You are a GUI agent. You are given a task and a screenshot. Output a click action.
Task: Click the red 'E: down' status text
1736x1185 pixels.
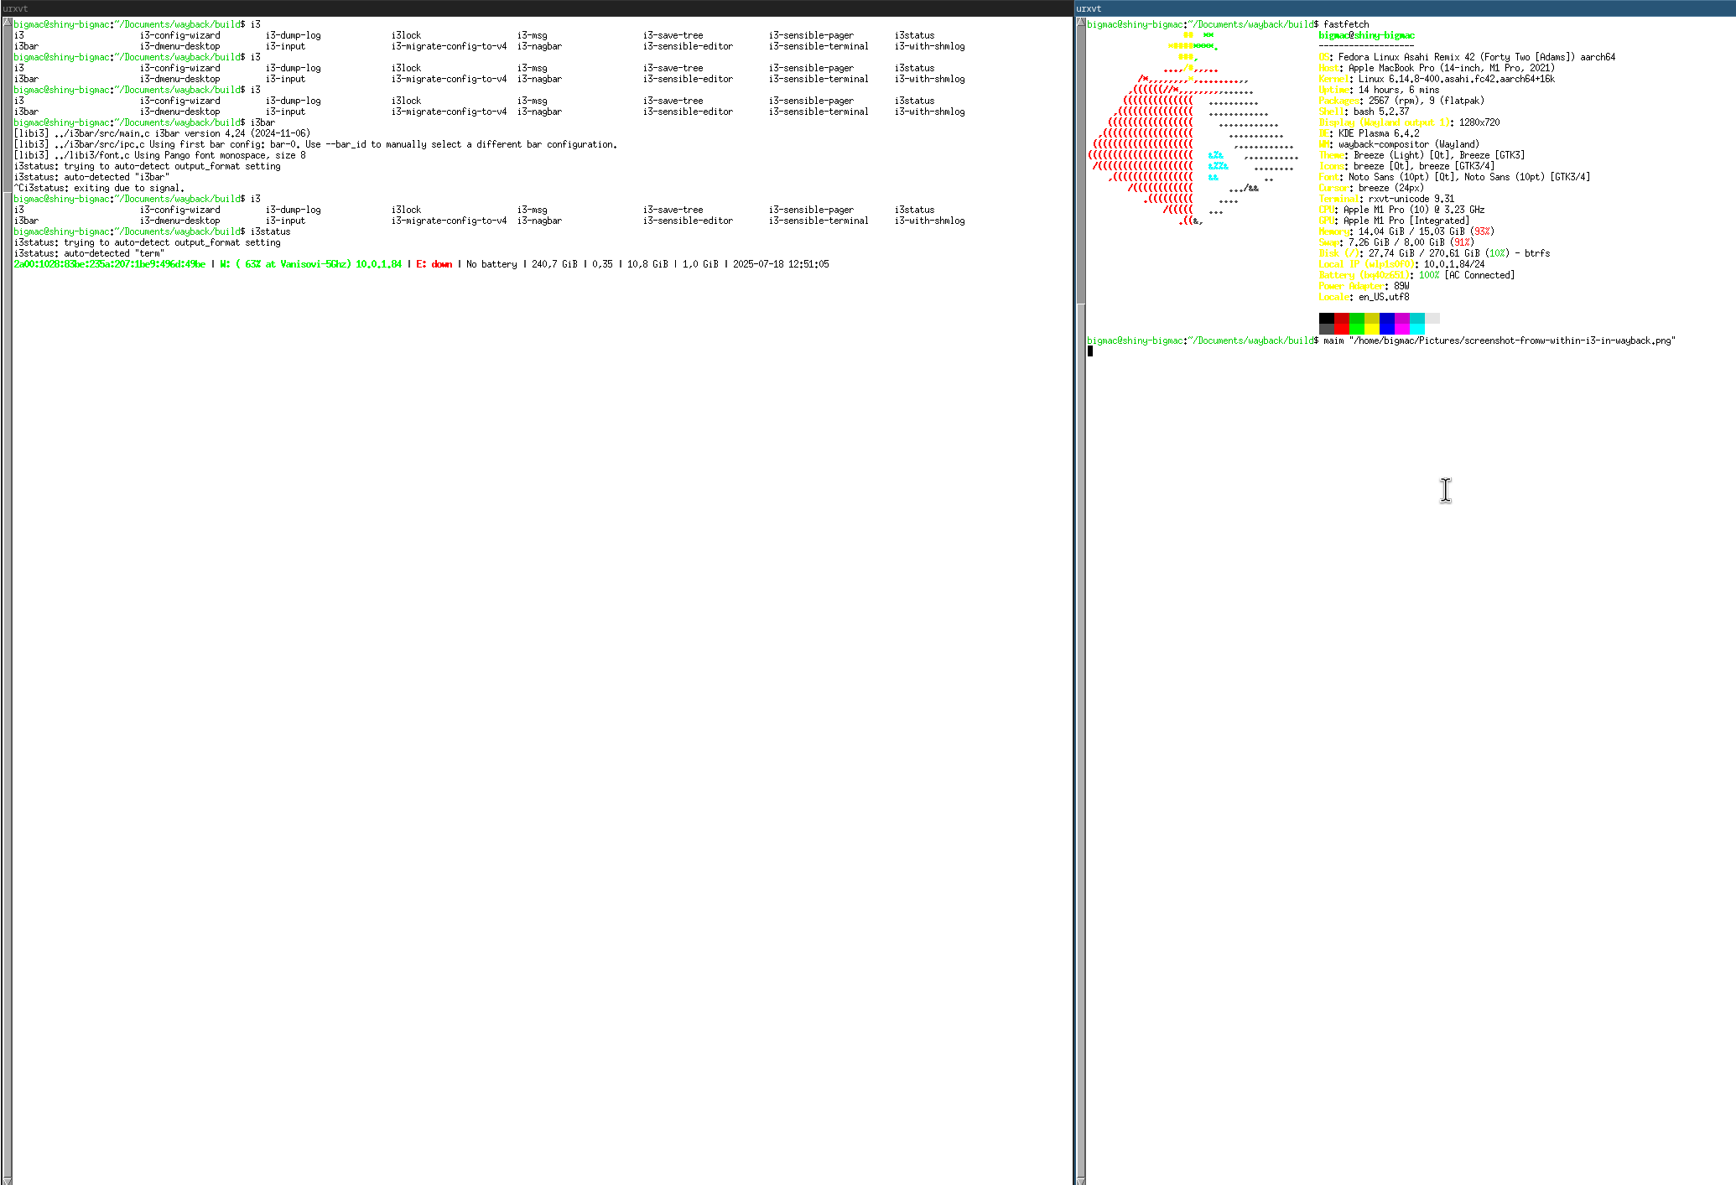pos(434,264)
